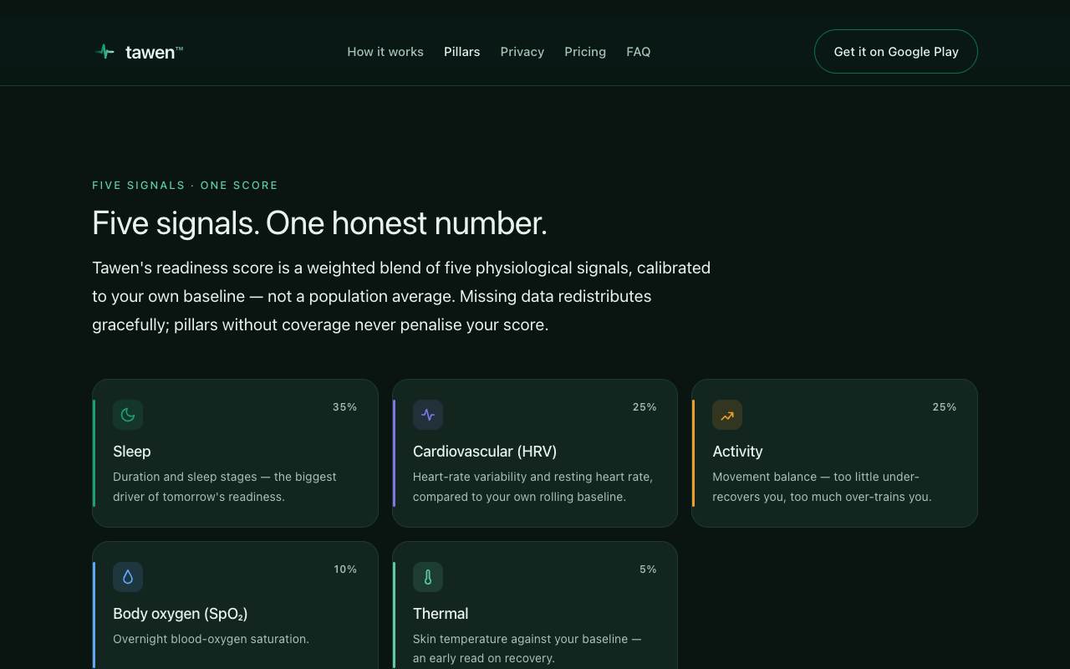The width and height of the screenshot is (1070, 669).
Task: Click the tawen pulse logo icon
Action: click(x=104, y=52)
